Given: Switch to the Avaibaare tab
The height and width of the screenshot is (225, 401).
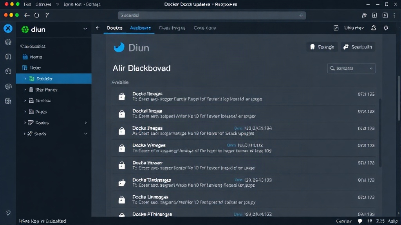Looking at the screenshot, I should pos(140,28).
